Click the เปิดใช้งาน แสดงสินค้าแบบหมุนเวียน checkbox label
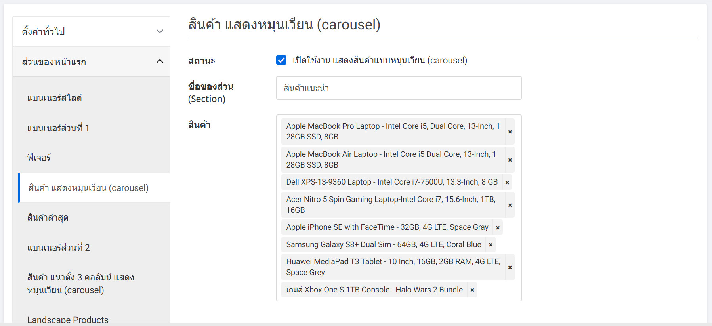712x326 pixels. [x=380, y=60]
